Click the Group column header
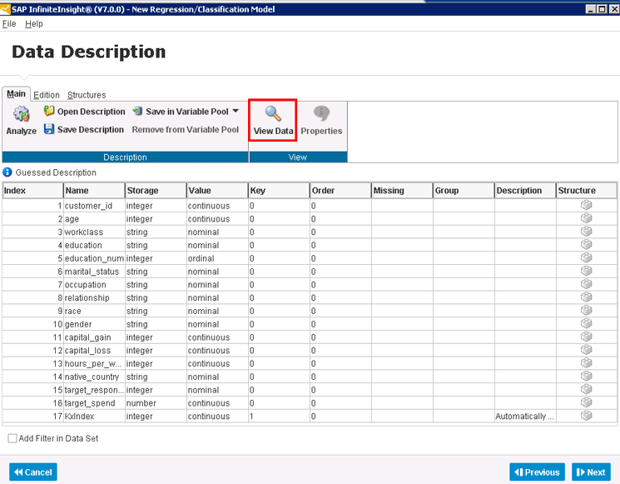The height and width of the screenshot is (484, 620). tap(464, 191)
